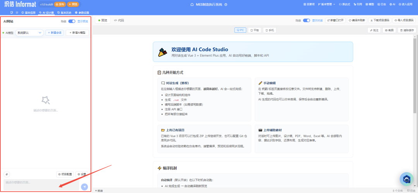Click the round send arrow button
This screenshot has width=418, height=193.
click(84, 187)
